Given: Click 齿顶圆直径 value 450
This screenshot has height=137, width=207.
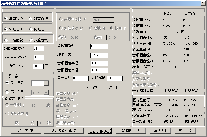Looking at the screenshot, I should click(x=186, y=55).
